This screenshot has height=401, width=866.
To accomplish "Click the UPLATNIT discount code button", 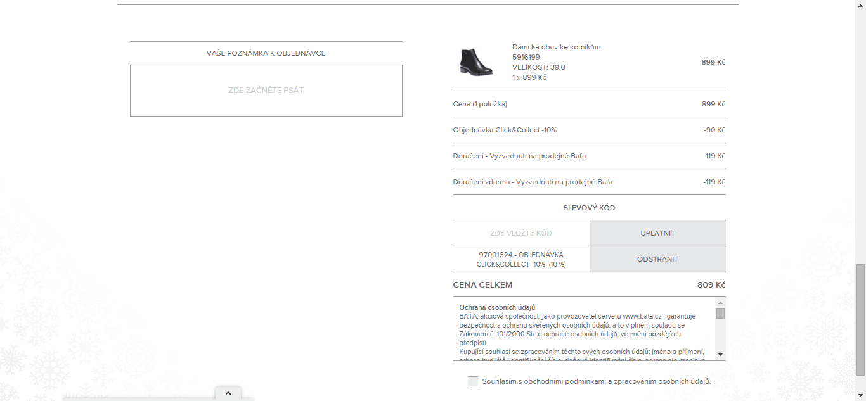I will coord(657,233).
